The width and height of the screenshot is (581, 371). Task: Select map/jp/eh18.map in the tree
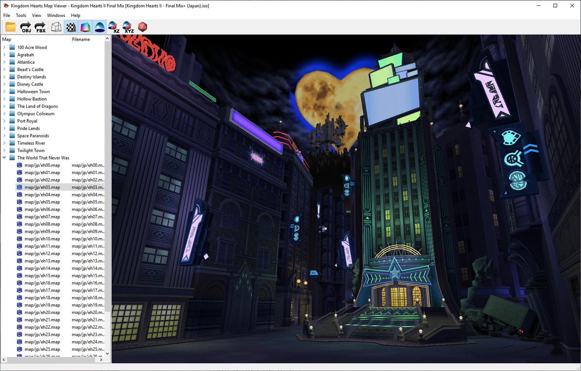coord(42,297)
